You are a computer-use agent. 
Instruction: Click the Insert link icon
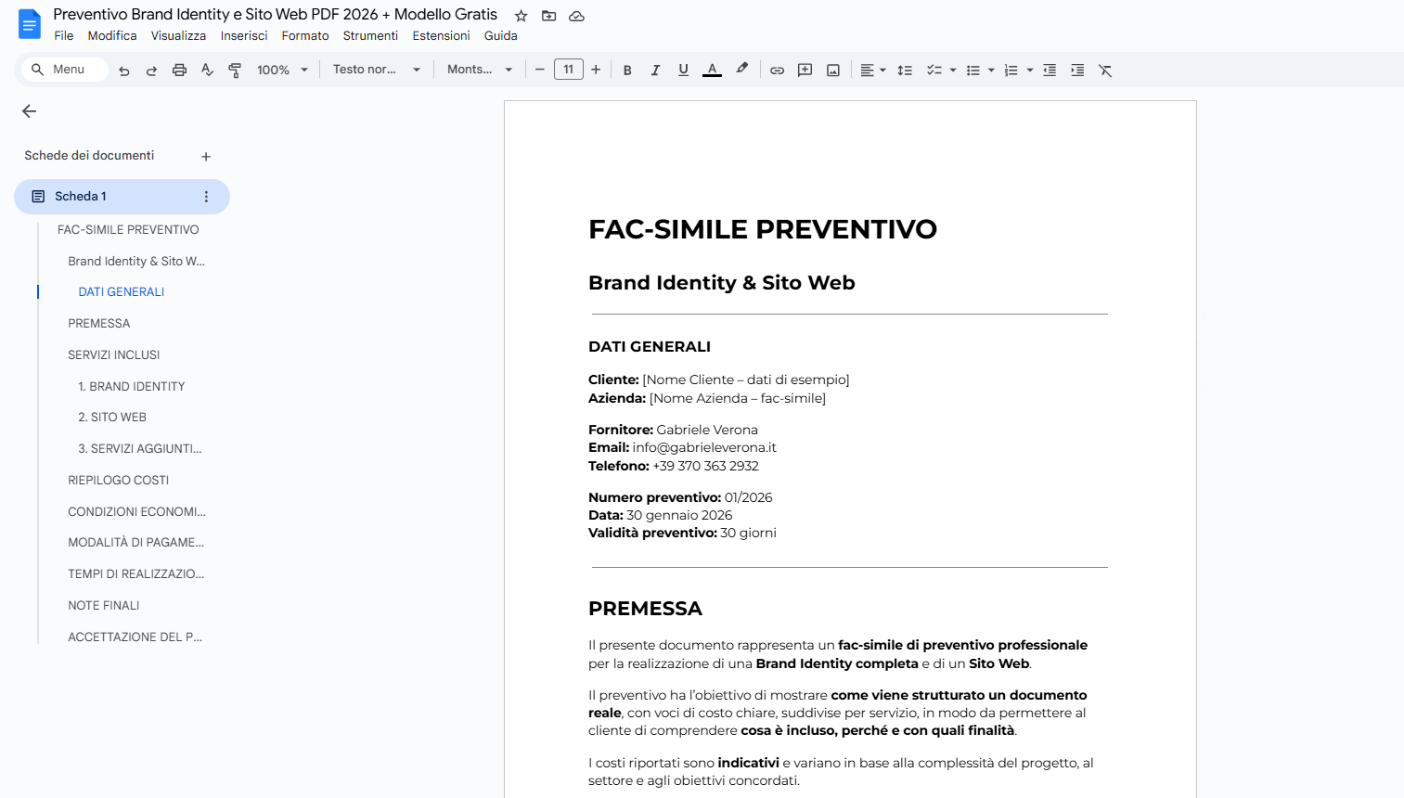[x=777, y=71]
